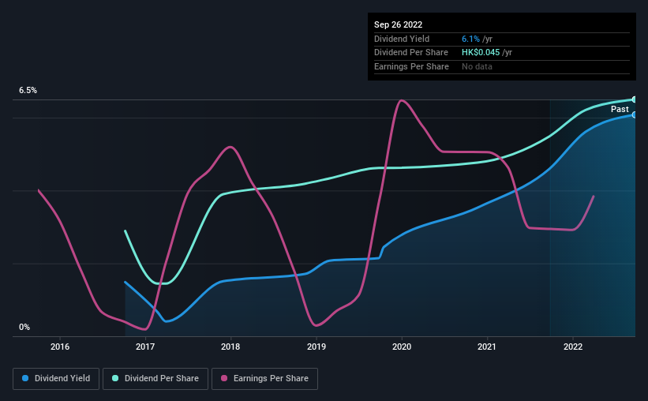
Task: Click the tooltip date Sep 26 2022
Action: (399, 24)
